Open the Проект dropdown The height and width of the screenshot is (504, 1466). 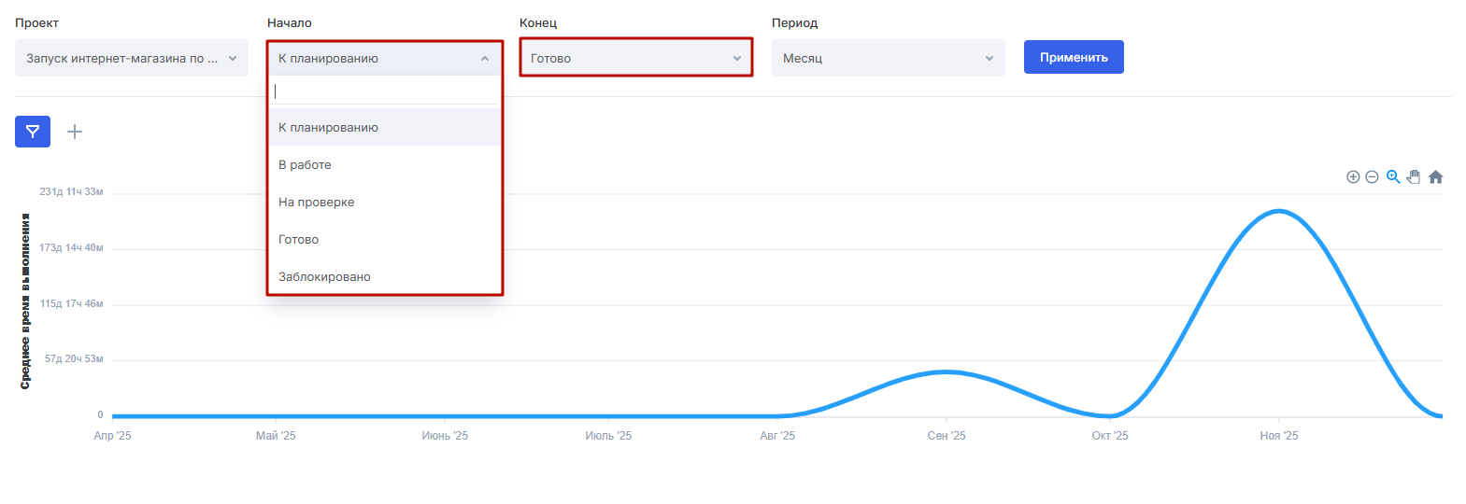(132, 58)
